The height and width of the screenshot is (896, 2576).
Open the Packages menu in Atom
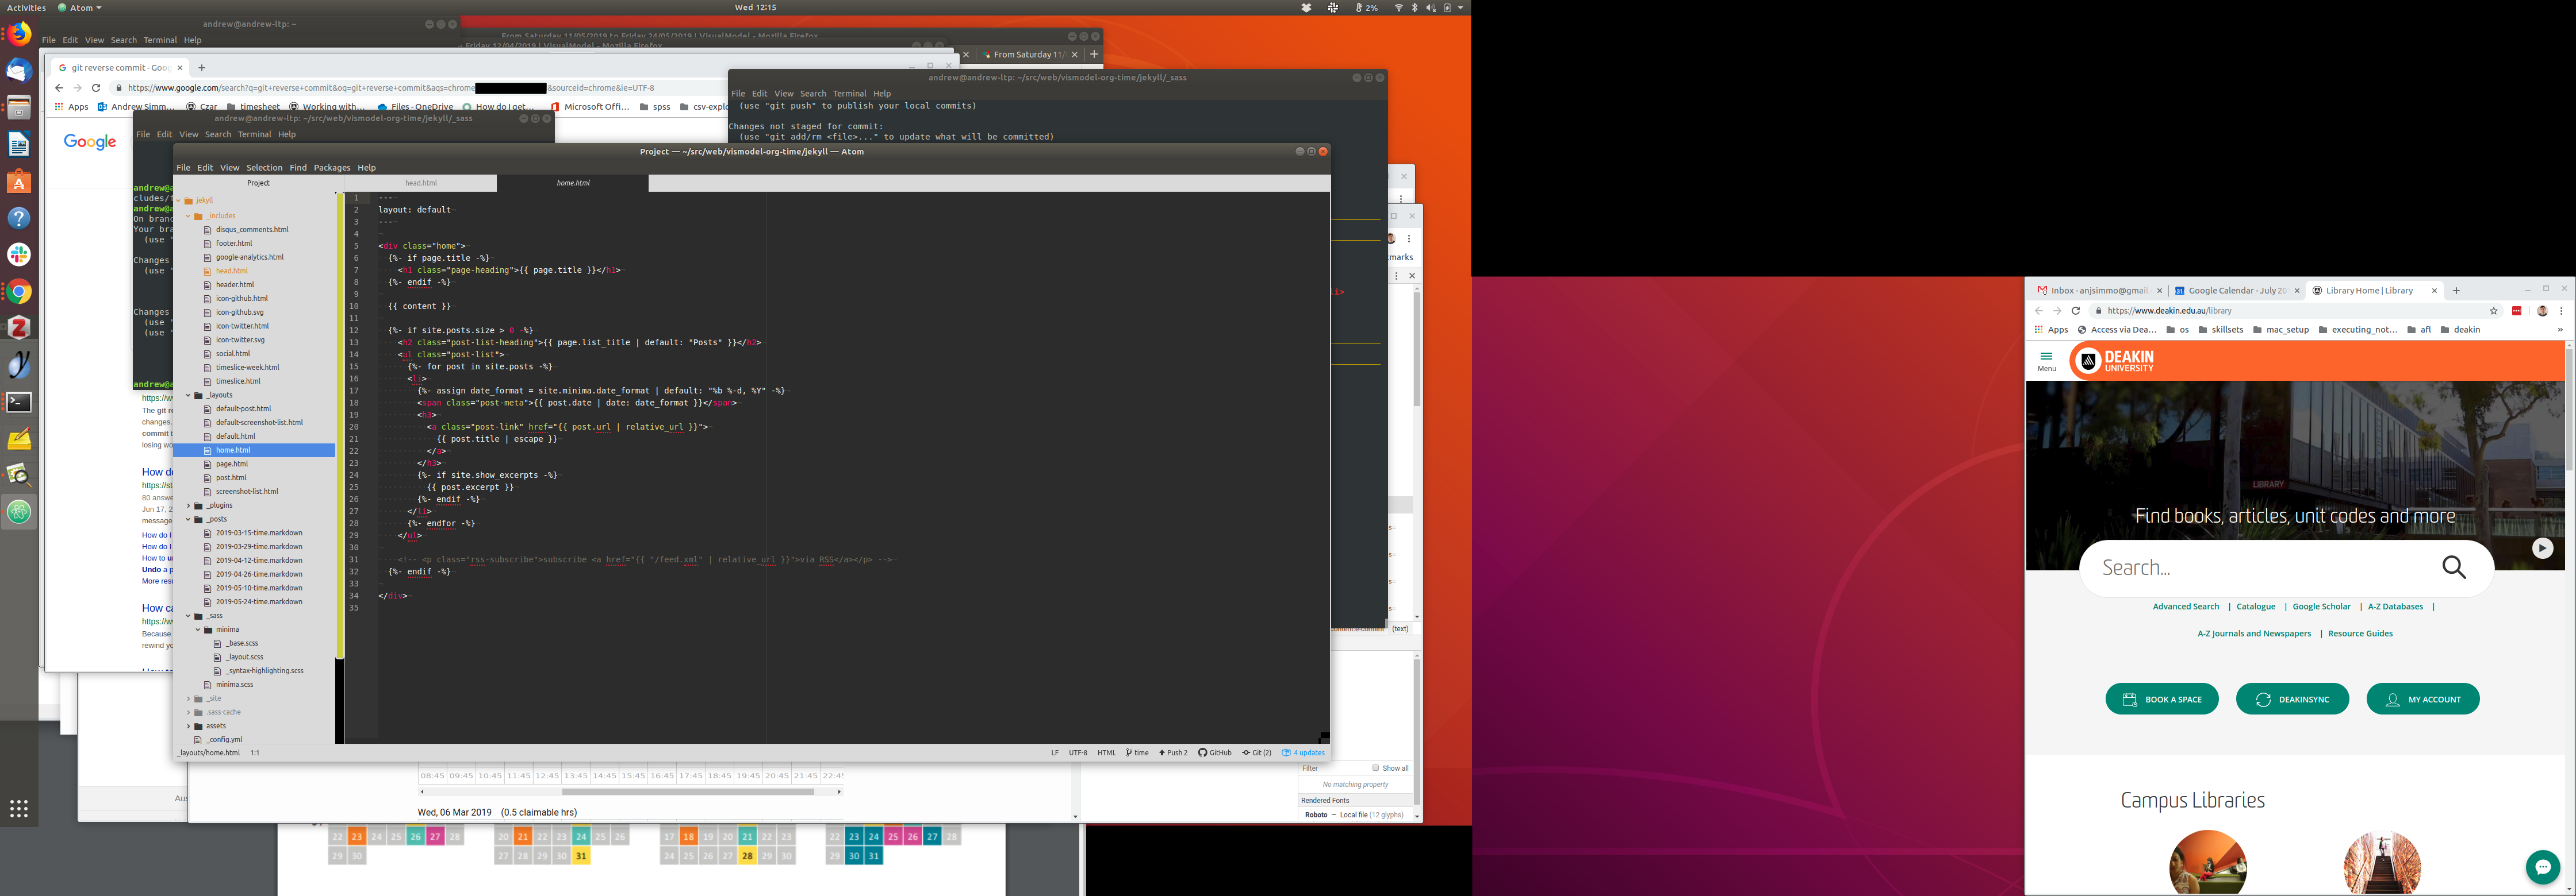tap(331, 168)
